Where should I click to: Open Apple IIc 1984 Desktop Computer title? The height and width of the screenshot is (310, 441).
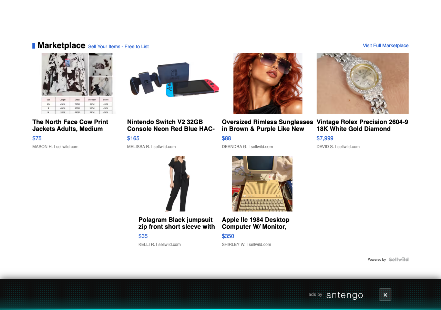tap(256, 223)
